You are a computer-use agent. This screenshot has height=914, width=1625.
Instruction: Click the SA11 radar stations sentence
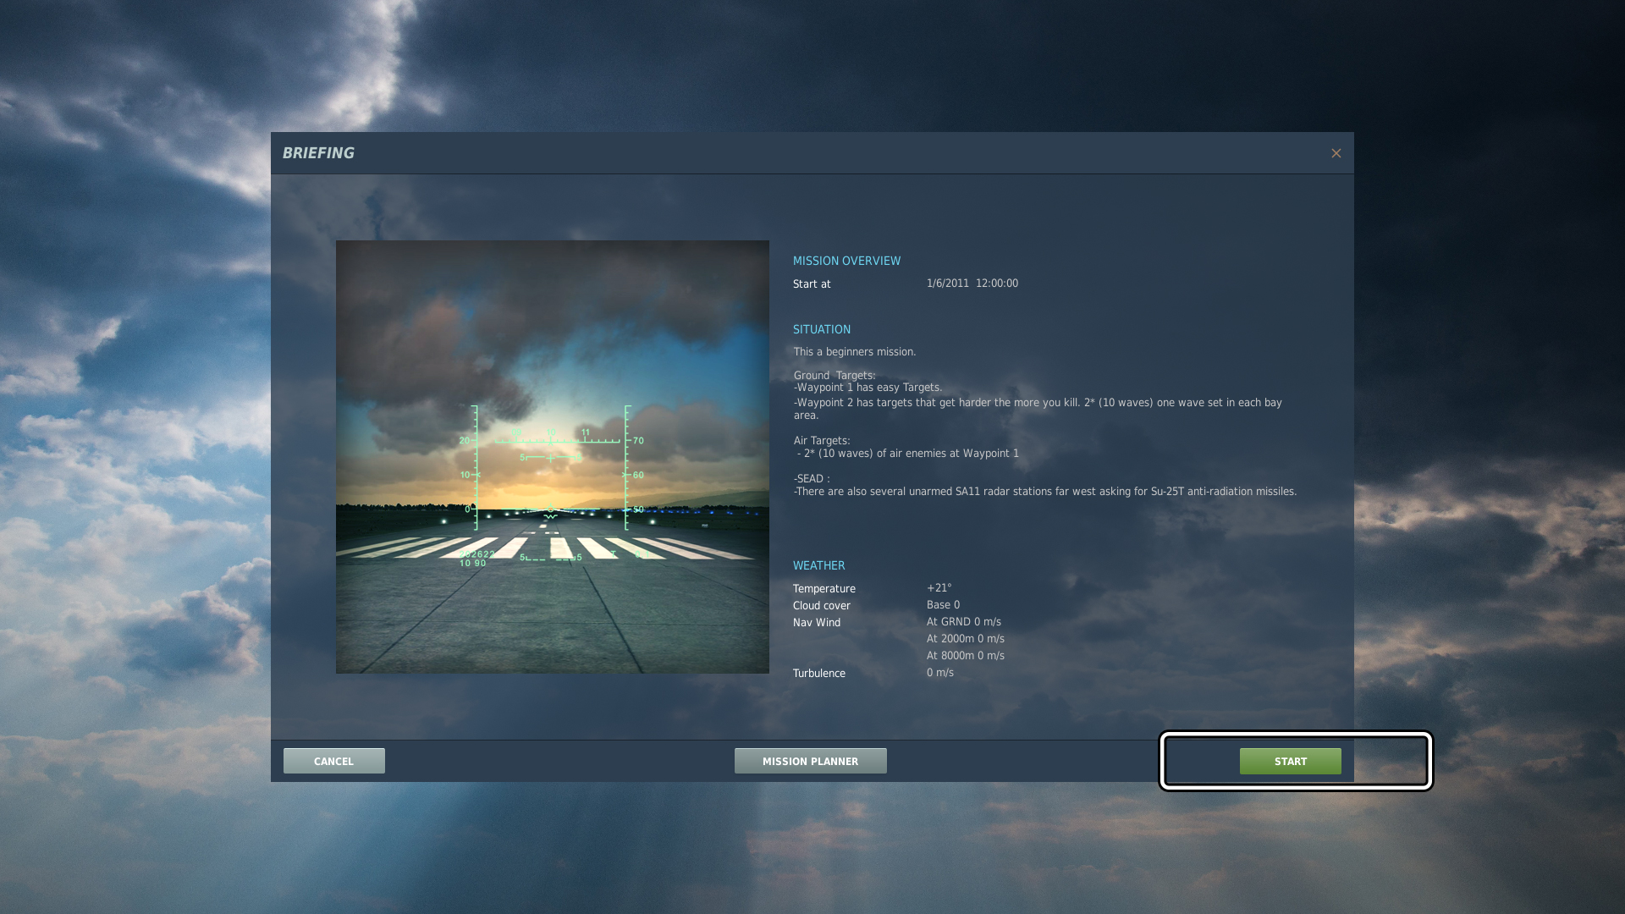pyautogui.click(x=1044, y=492)
